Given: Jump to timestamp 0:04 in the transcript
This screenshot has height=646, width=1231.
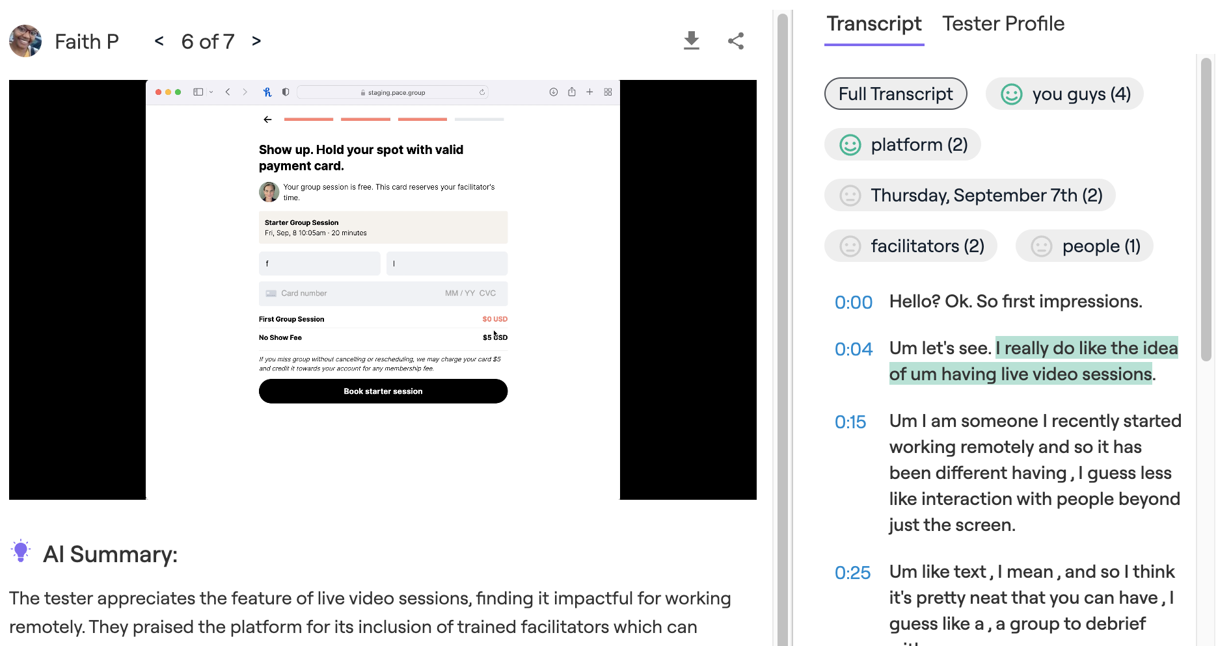Looking at the screenshot, I should (853, 349).
